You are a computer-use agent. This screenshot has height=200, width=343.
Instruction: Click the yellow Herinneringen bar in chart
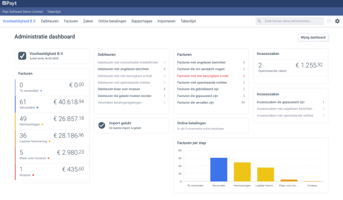pyautogui.click(x=242, y=172)
